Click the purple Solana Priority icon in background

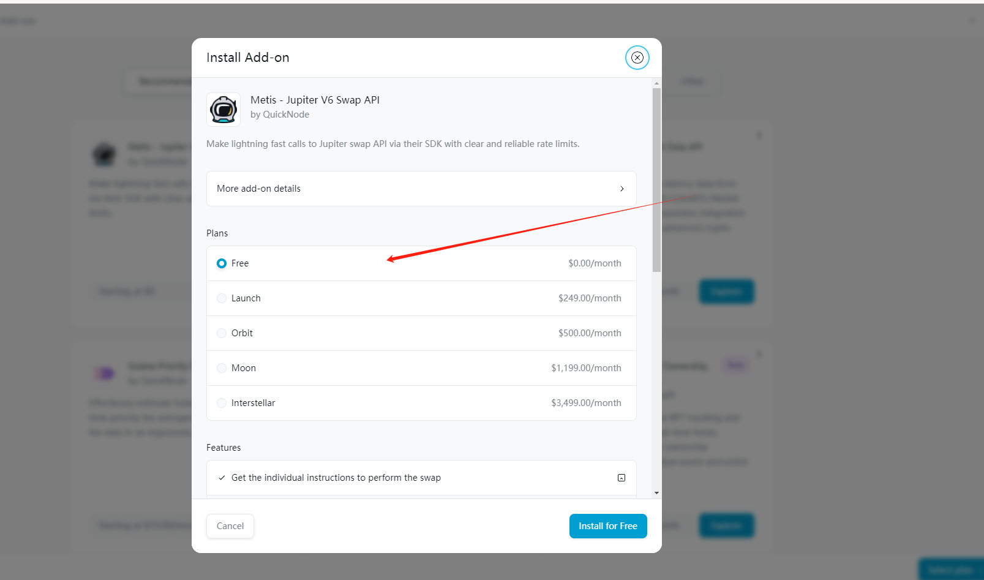click(105, 373)
